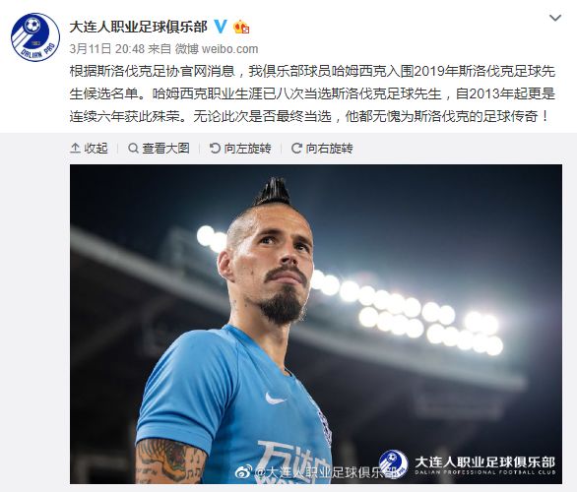View the full image via 查看大图
Image resolution: width=577 pixels, height=492 pixels.
[159, 149]
